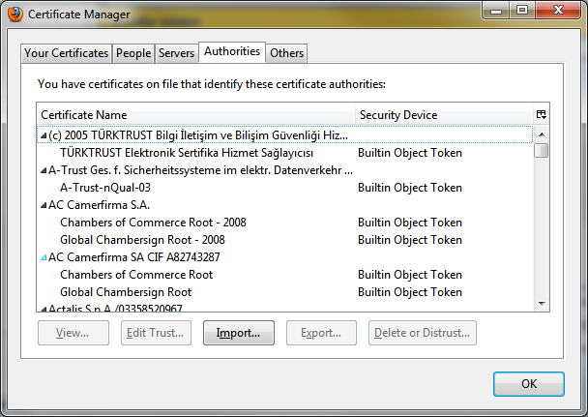Click Builtin Object Token for TÜRKTRUST Elektronik
Screen dimensions: 588x417
click(410, 153)
